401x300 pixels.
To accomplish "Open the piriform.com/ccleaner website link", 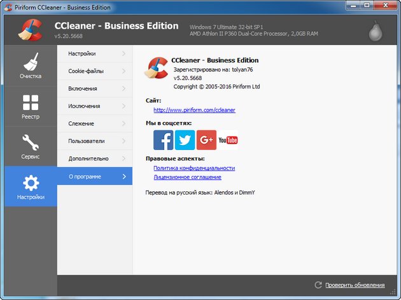I will click(194, 110).
